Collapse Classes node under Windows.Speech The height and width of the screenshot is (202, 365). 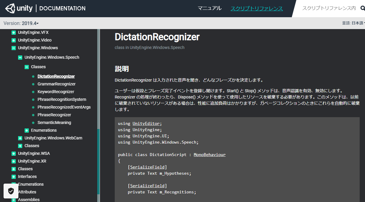point(27,67)
